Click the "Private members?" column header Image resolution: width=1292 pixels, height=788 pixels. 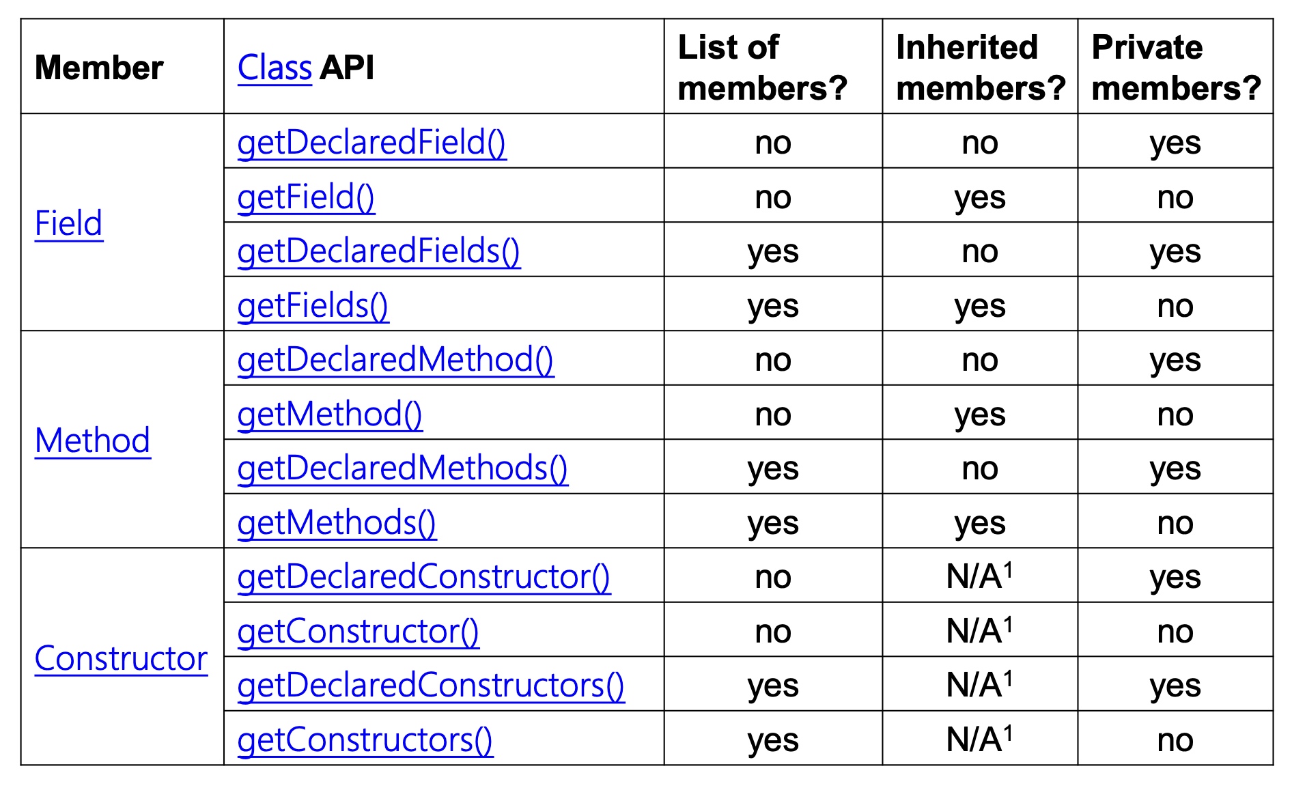[1175, 68]
